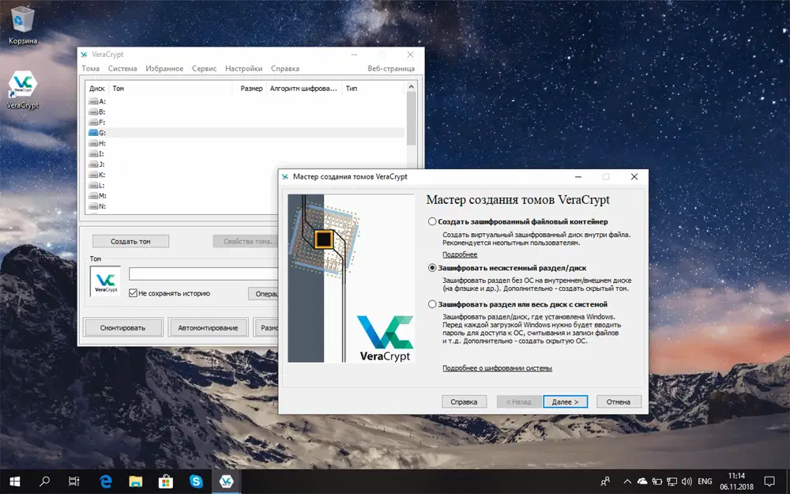
Task: Select drive B: icon in VeraCrypt list
Action: click(93, 112)
